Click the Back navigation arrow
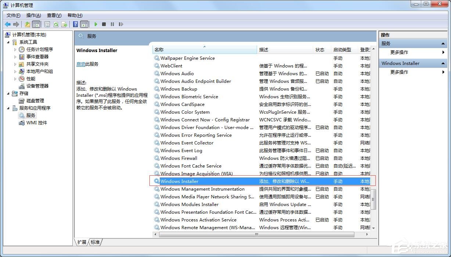 click(8, 24)
